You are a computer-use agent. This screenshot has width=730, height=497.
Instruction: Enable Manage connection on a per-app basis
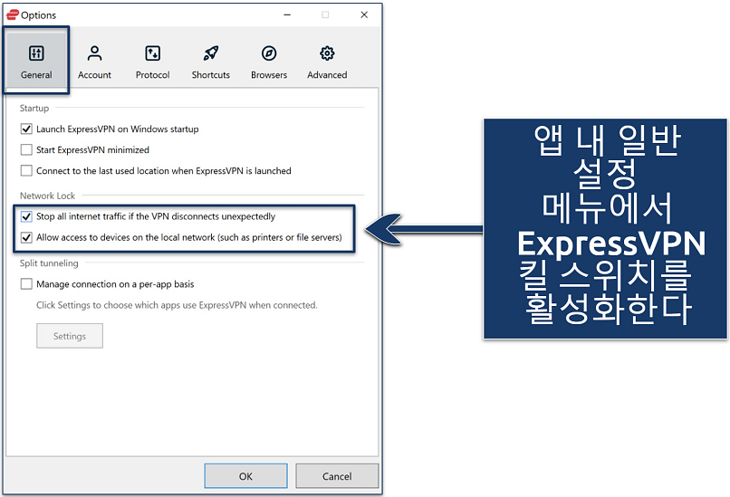click(26, 284)
